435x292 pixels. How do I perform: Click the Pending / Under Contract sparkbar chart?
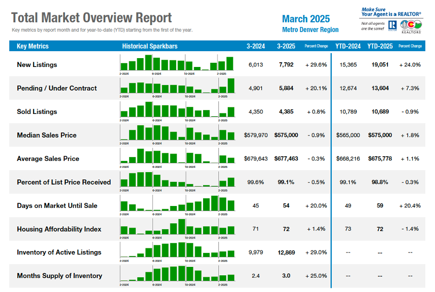[x=177, y=86]
